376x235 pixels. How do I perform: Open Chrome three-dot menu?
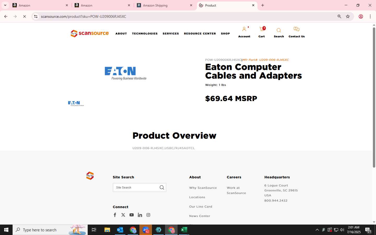point(370,16)
